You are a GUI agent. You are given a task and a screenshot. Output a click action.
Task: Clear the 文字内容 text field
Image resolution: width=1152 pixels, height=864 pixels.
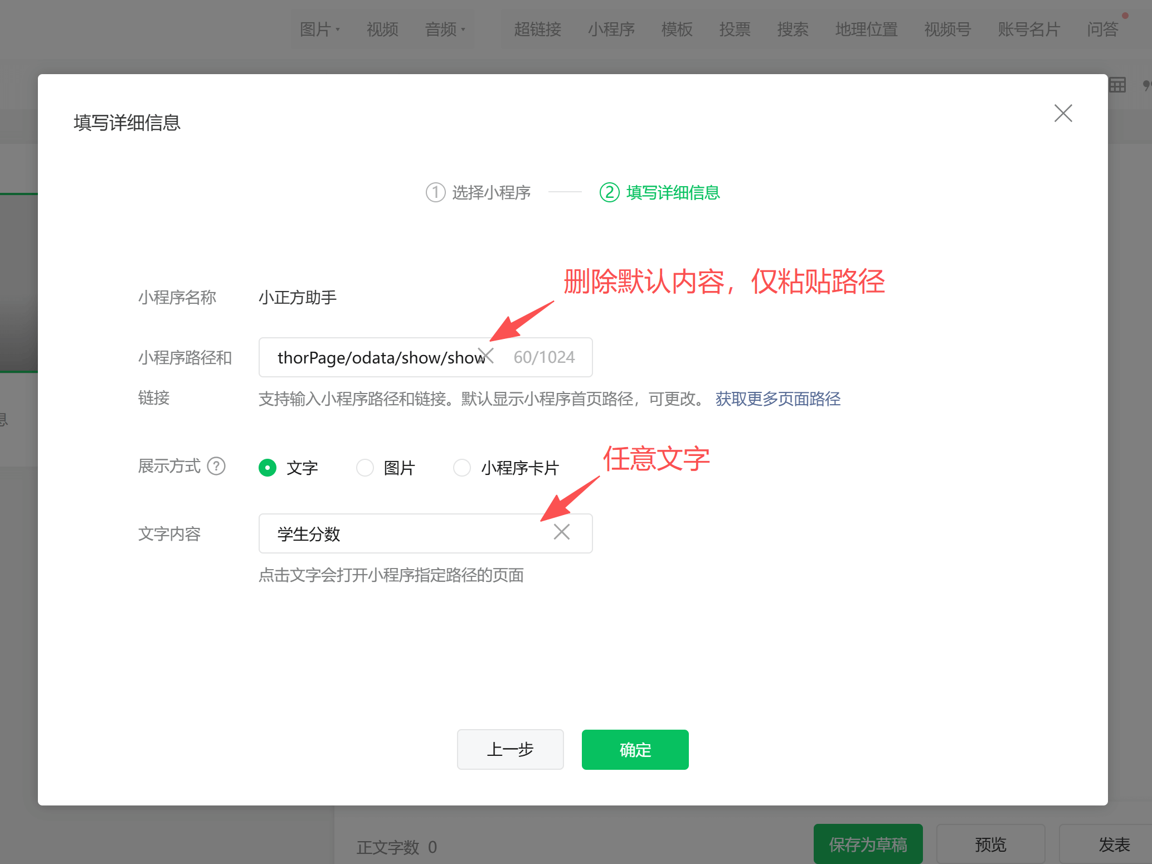click(561, 532)
